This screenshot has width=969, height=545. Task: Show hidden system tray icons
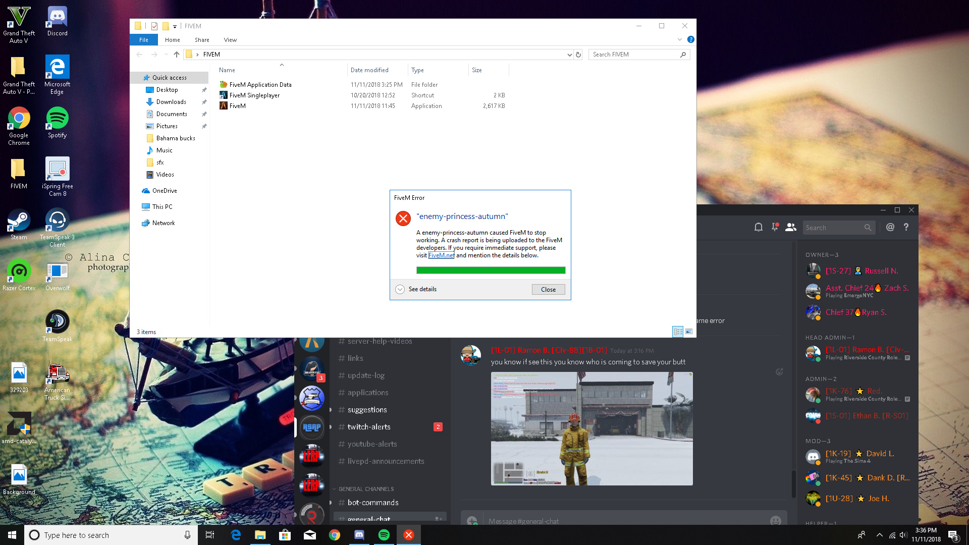click(880, 535)
